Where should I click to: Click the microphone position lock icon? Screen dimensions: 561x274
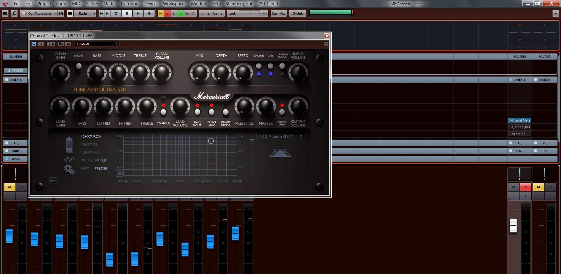pyautogui.click(x=119, y=173)
